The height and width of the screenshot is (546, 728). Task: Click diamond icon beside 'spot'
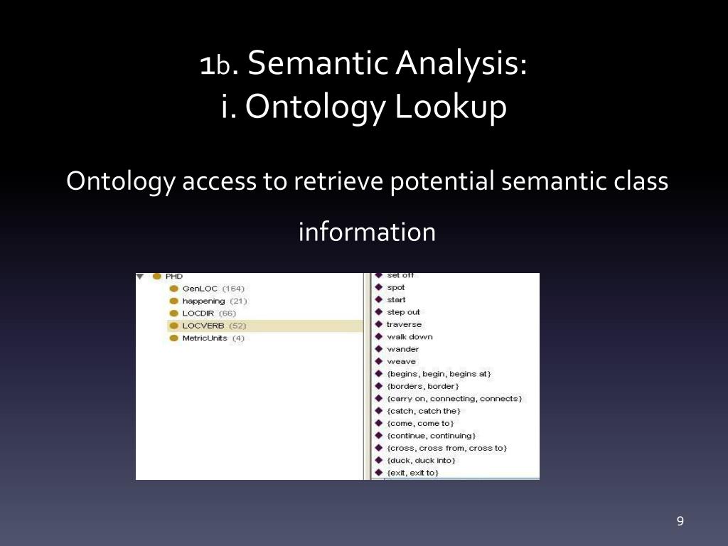pos(379,287)
